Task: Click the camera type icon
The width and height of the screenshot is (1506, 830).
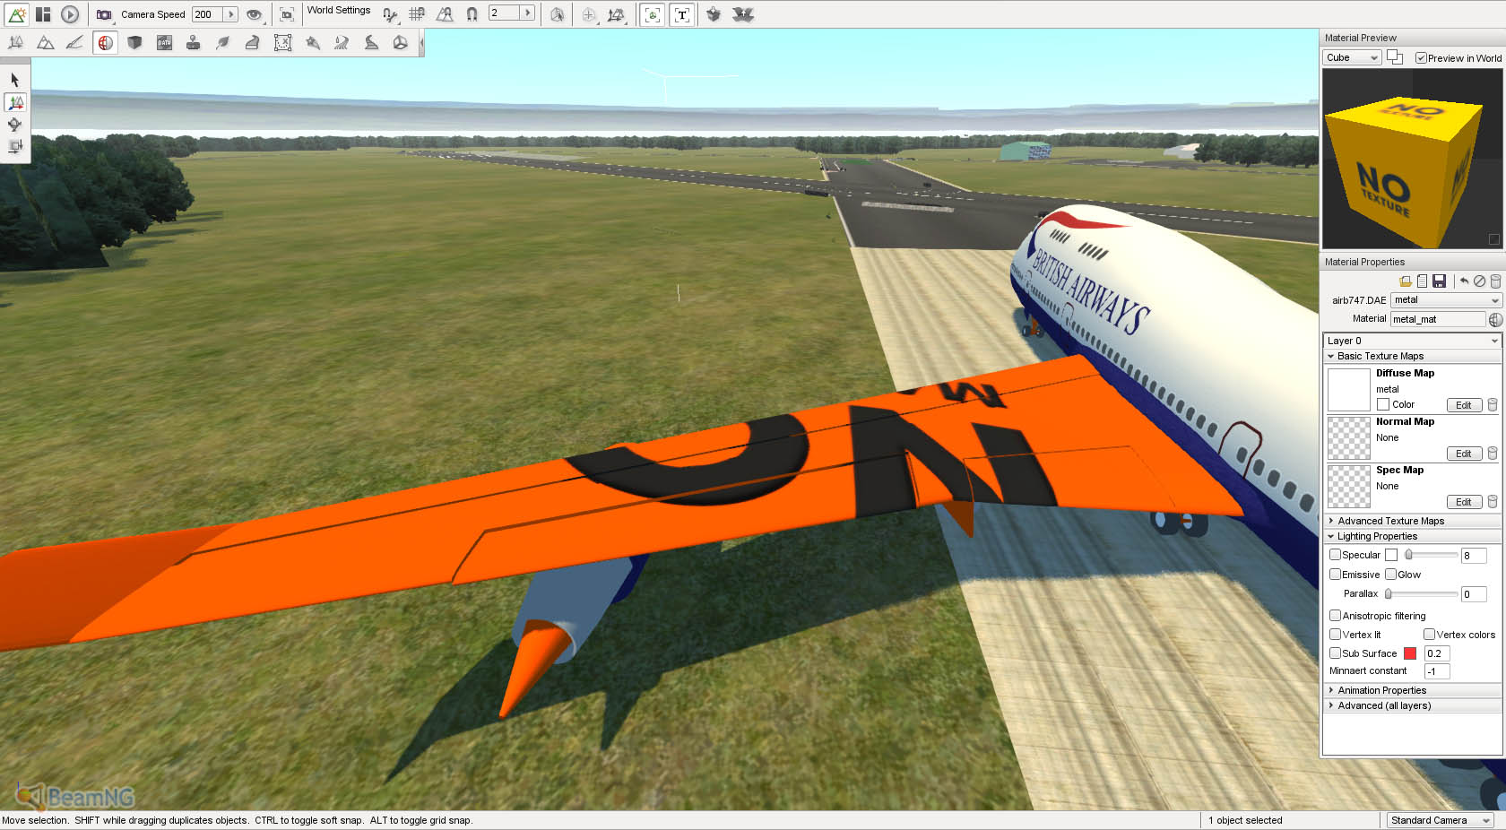Action: [104, 14]
